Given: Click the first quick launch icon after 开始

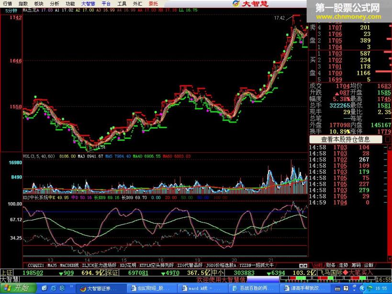Looking at the screenshot, I should (x=45, y=288).
